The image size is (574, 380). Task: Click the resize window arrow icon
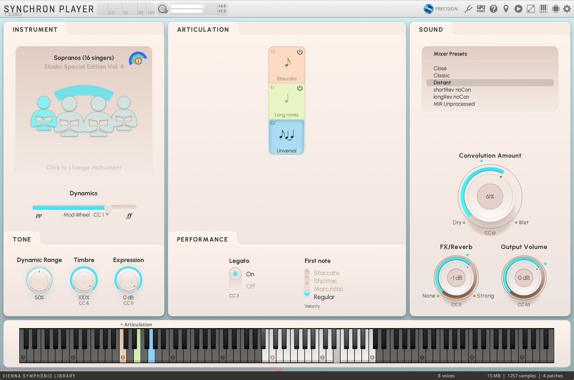[531, 9]
